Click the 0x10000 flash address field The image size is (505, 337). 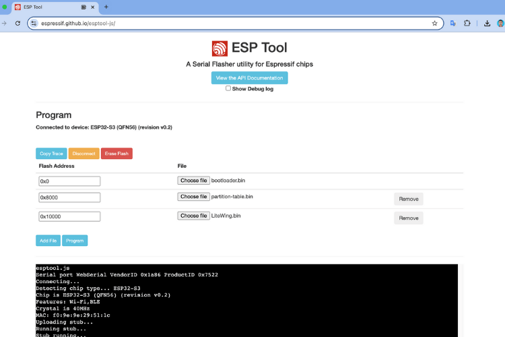coord(69,216)
